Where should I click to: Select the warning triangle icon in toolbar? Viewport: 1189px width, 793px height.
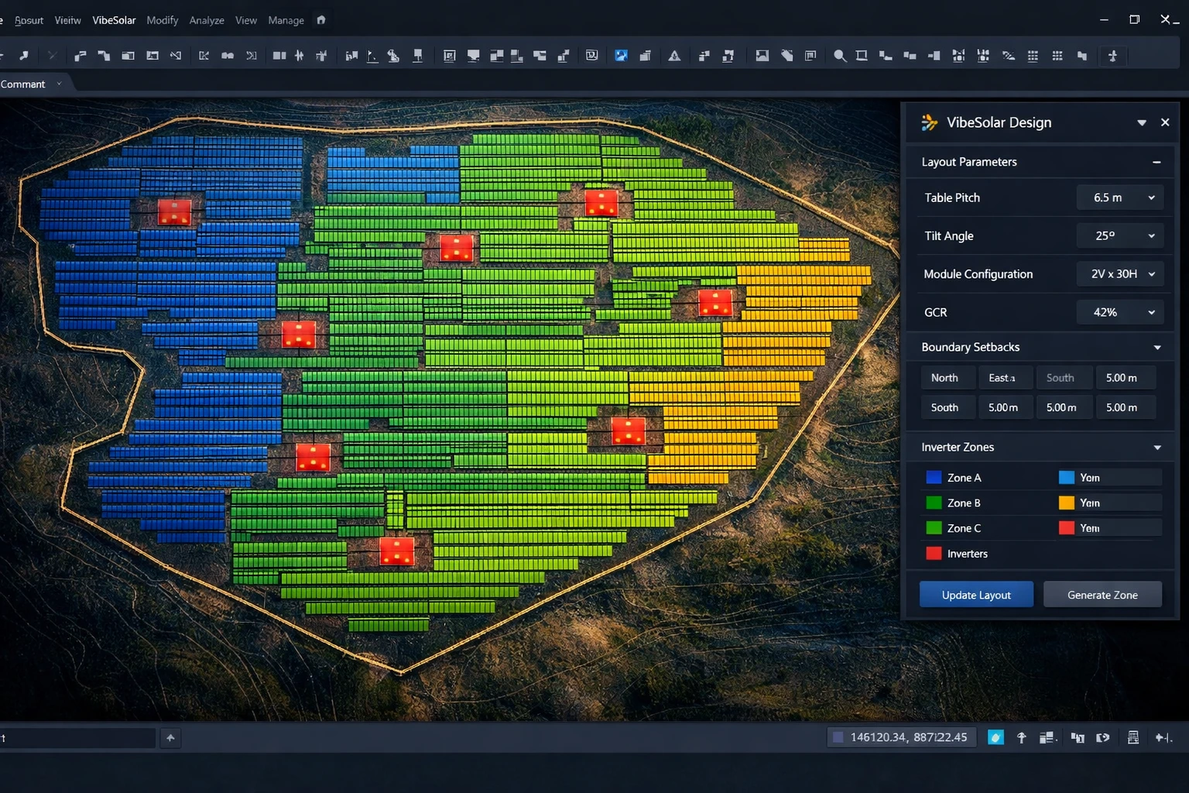coord(674,56)
